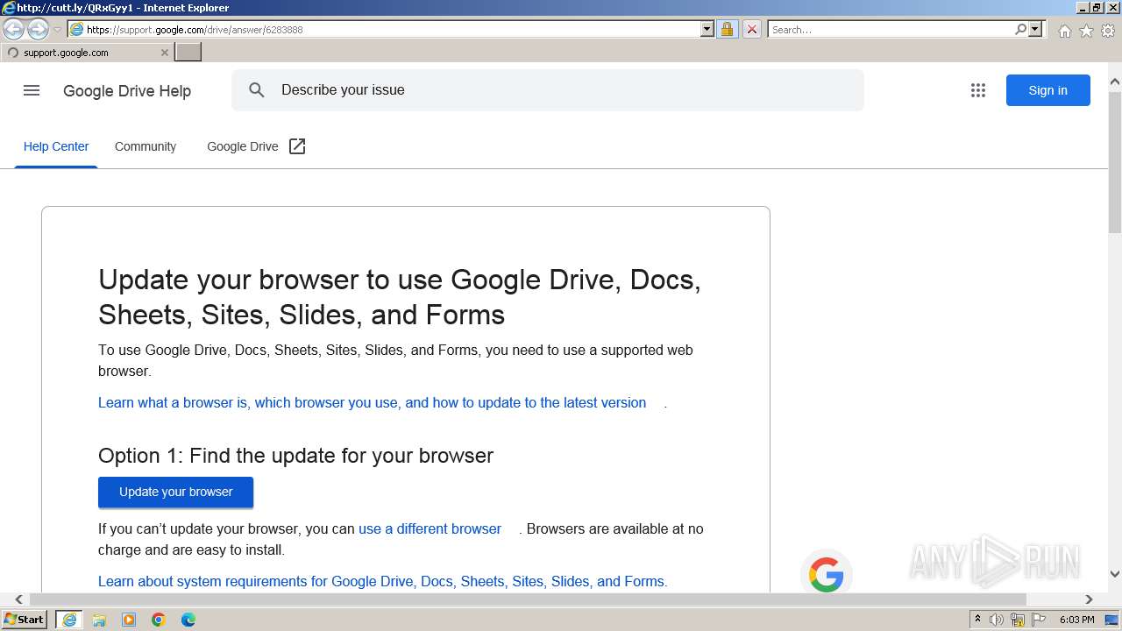This screenshot has width=1122, height=631.
Task: Open the recent pages dropdown arrow
Action: [57, 30]
